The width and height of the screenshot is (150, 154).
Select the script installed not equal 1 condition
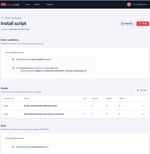click(52, 60)
